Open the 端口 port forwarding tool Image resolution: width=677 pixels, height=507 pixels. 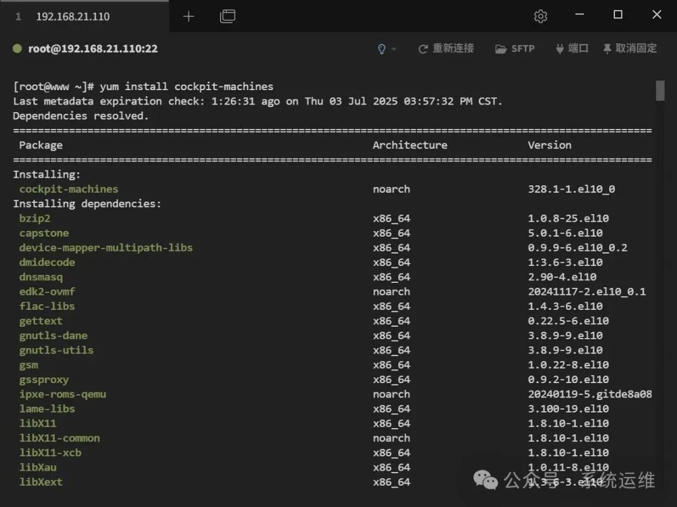click(x=572, y=48)
